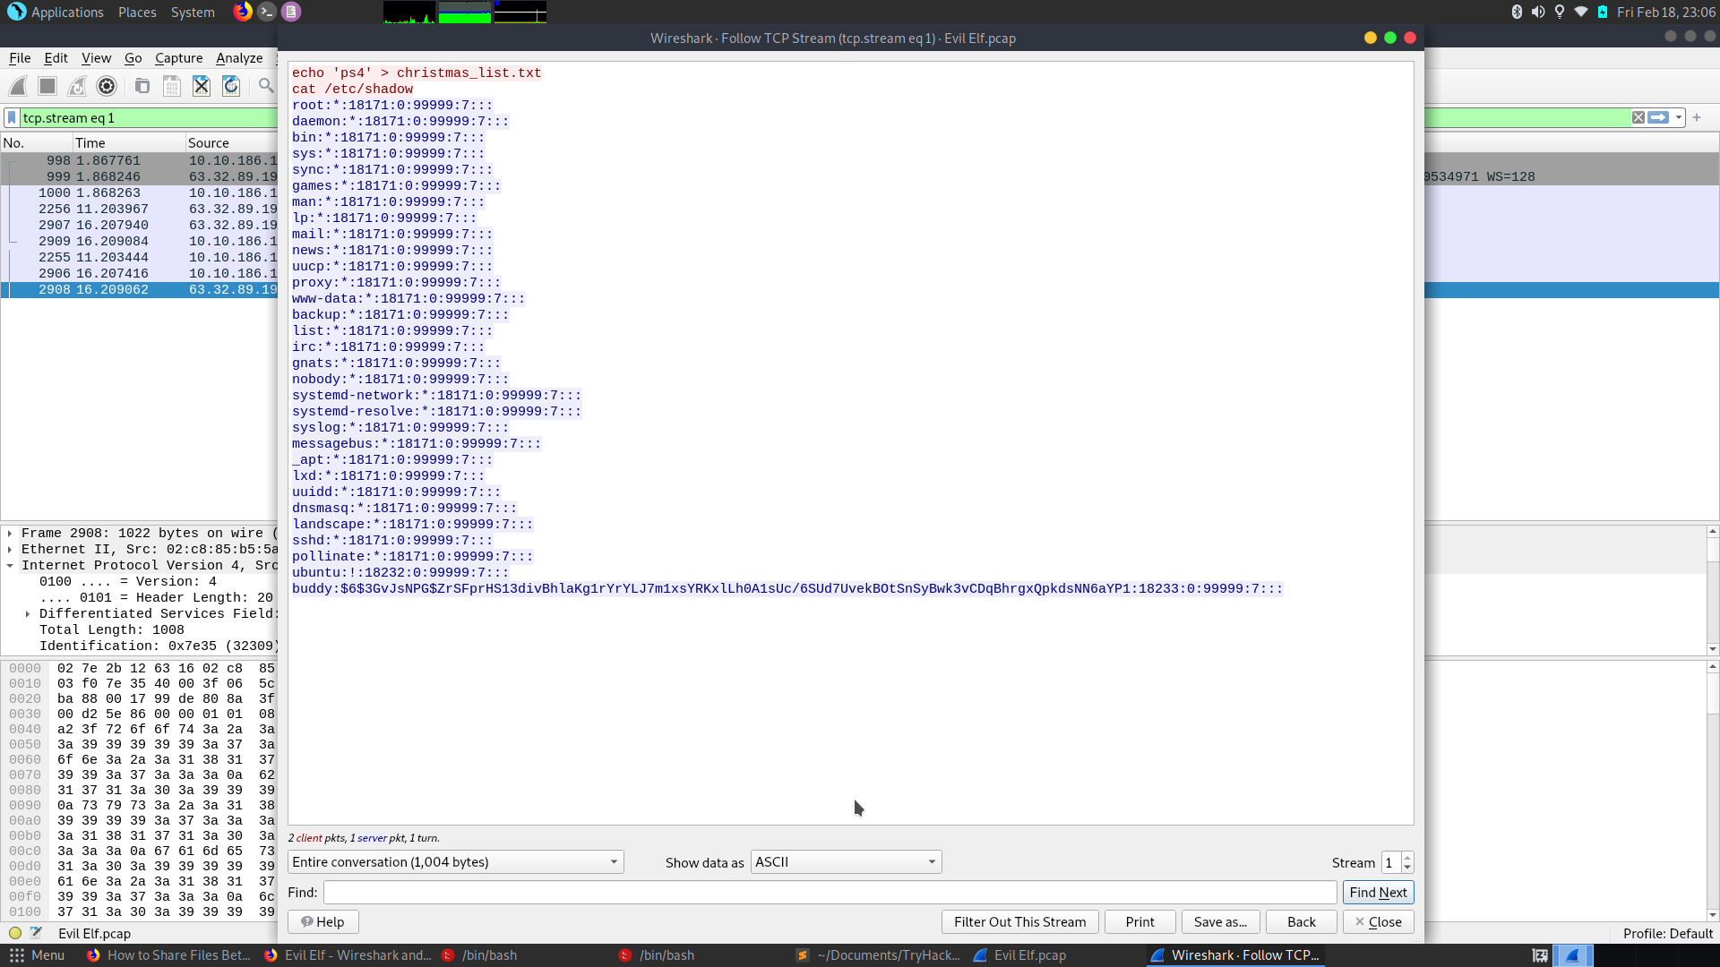1720x967 pixels.
Task: Click the Filter Out This Stream button
Action: (1019, 922)
